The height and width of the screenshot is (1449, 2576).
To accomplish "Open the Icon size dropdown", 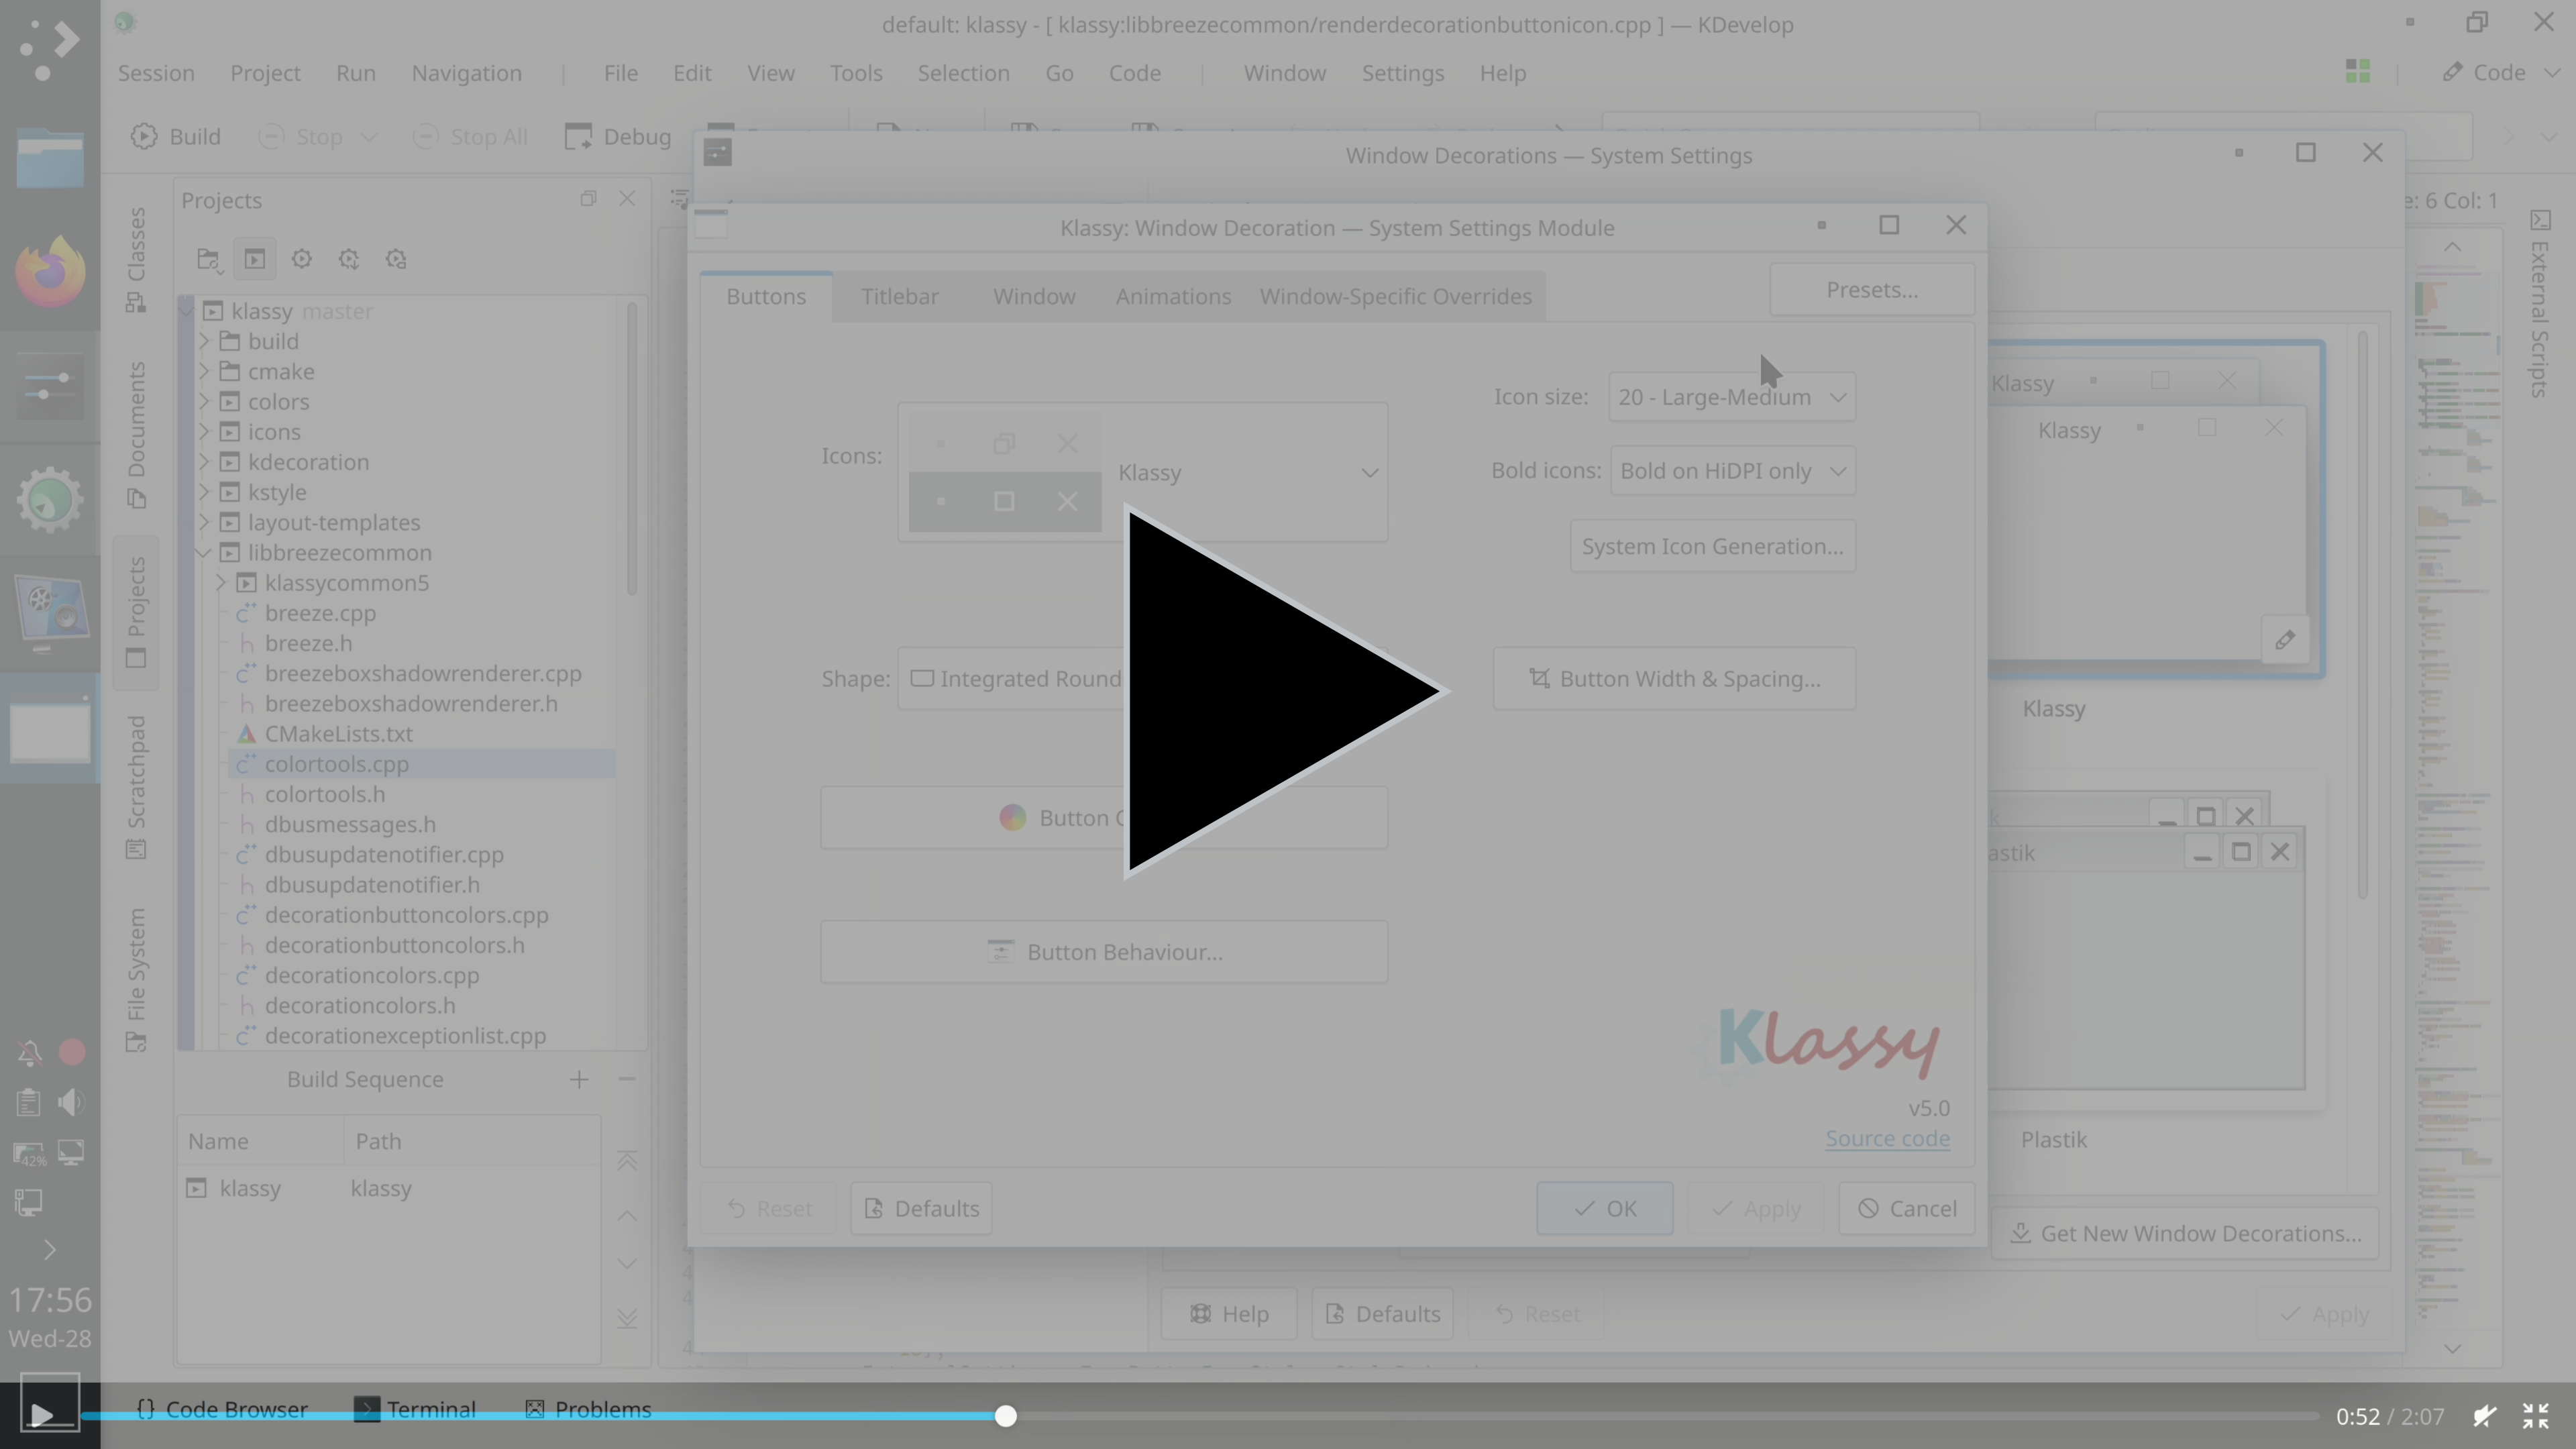I will (x=1732, y=397).
